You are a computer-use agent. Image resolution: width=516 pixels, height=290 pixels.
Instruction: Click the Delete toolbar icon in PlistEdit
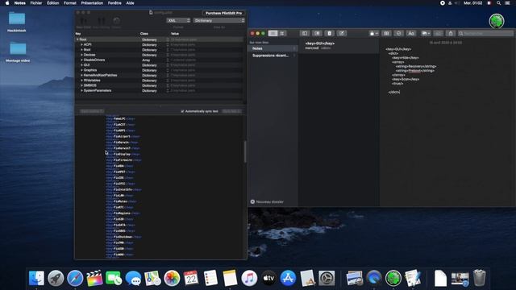tap(116, 23)
